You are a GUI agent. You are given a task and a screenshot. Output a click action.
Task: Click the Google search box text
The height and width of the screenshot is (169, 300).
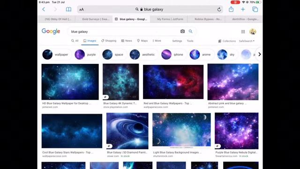(x=79, y=31)
